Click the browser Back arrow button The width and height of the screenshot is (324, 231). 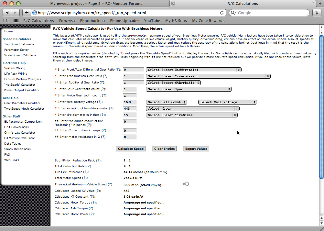point(7,13)
